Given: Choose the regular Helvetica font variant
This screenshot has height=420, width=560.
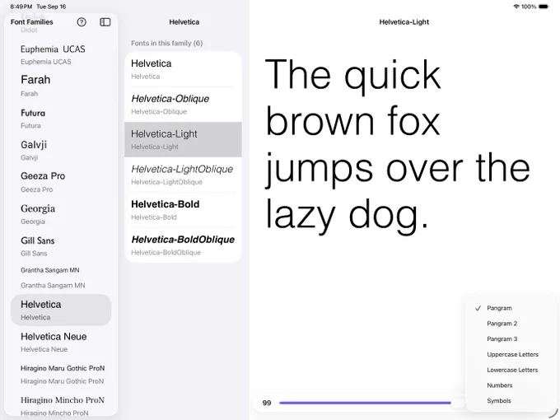Looking at the screenshot, I should click(183, 69).
